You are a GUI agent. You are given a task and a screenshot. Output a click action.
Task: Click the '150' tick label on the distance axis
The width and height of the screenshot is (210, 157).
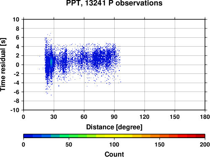click(x=175, y=117)
